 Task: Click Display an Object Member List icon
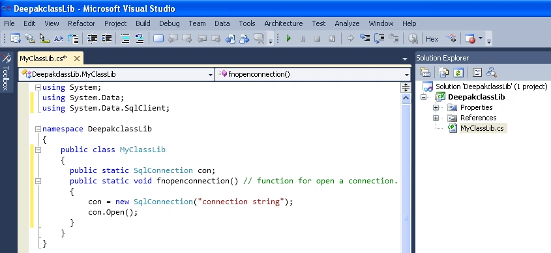pyautogui.click(x=15, y=38)
